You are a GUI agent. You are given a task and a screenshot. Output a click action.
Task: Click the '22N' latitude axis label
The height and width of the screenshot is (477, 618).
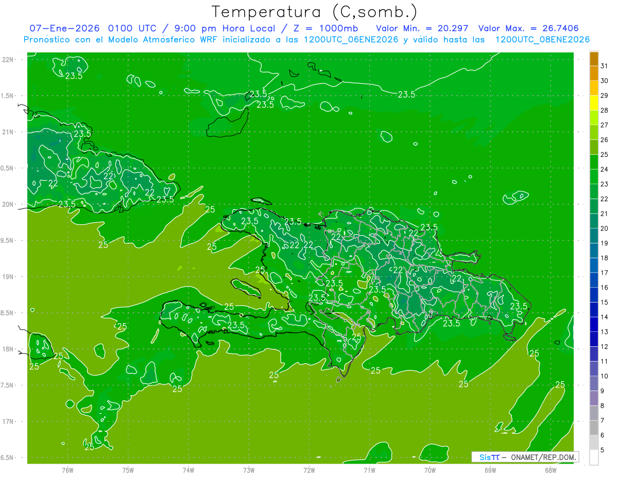(x=8, y=60)
